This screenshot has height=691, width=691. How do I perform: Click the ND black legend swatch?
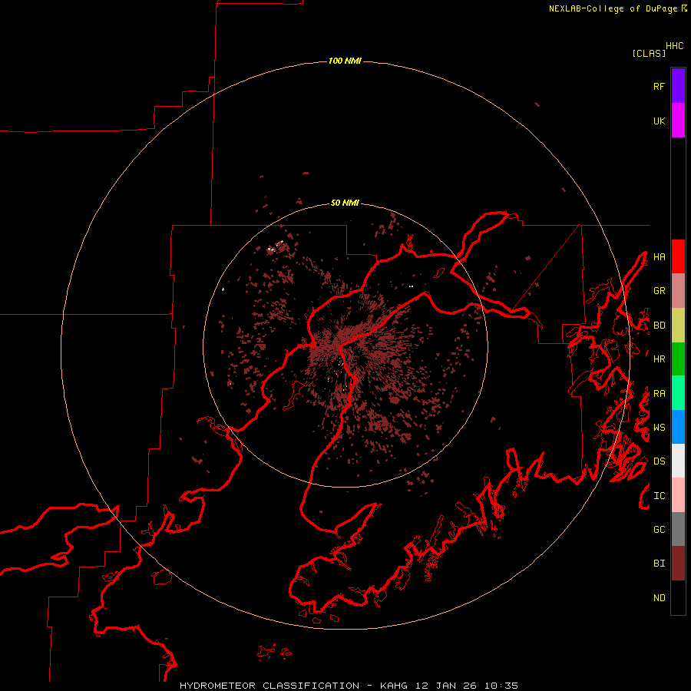click(x=678, y=597)
